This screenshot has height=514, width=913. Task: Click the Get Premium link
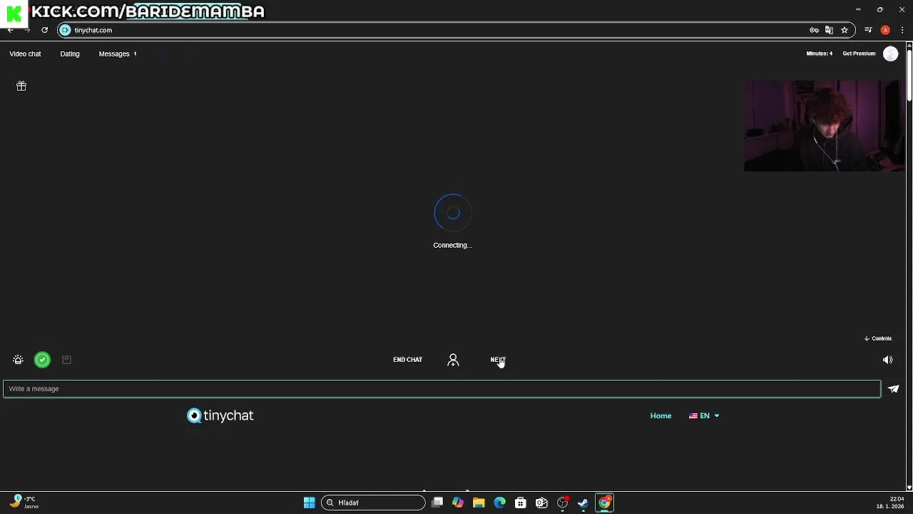coord(859,54)
